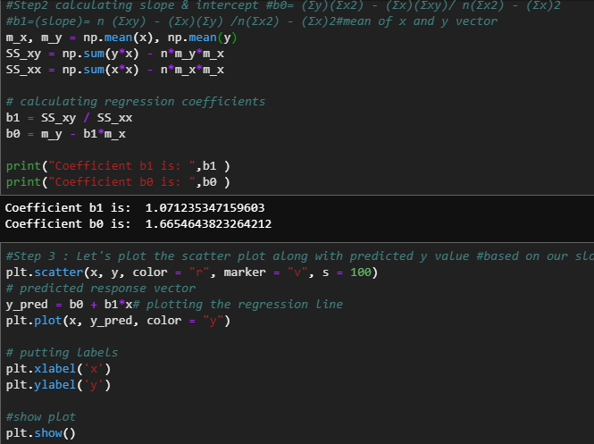Click the print statement for Coefficient b0
This screenshot has height=444, width=594.
(x=118, y=182)
